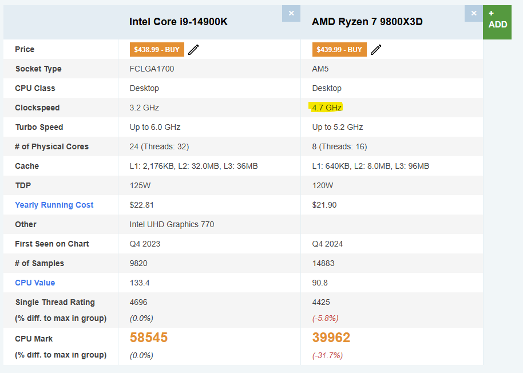Click the 39962 CPU Mark score
523x373 pixels.
point(331,338)
